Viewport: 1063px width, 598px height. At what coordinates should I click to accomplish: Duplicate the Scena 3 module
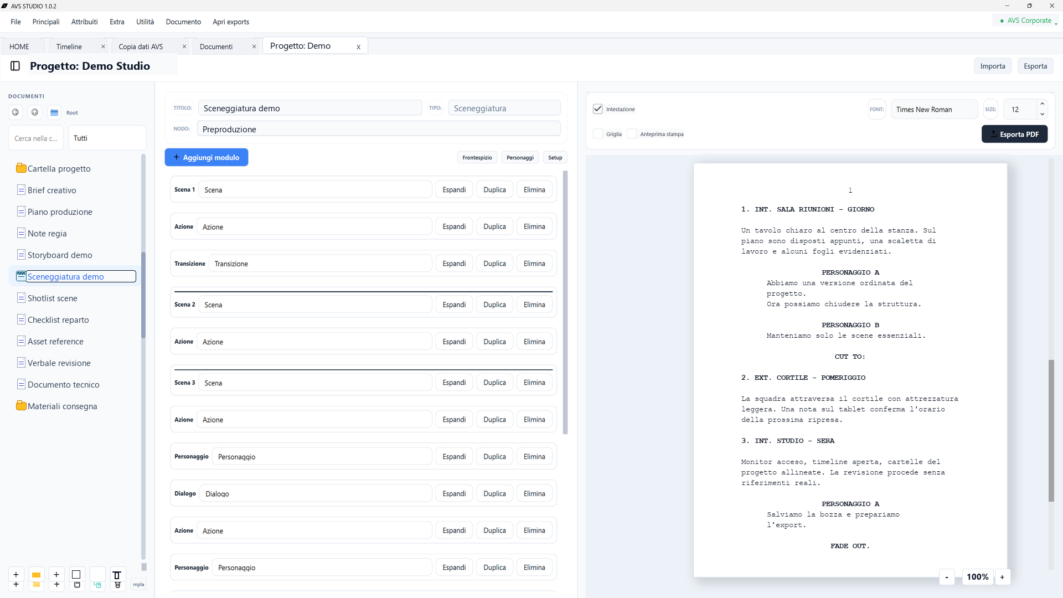494,383
